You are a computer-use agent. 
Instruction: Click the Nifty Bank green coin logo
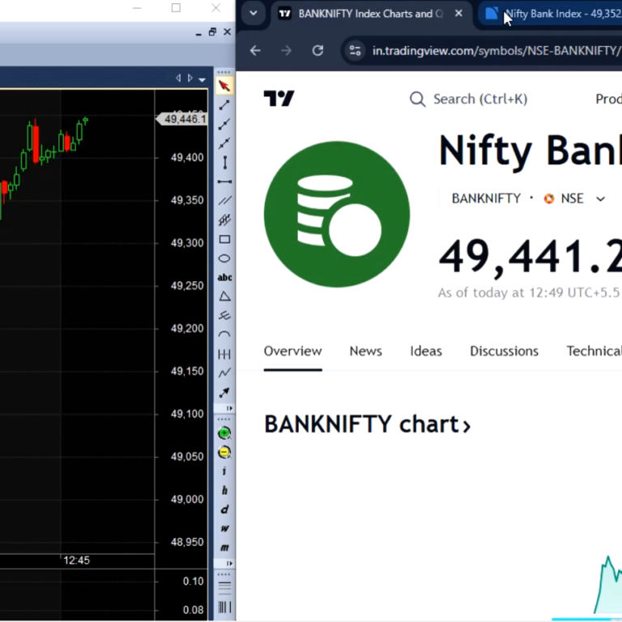tap(337, 214)
